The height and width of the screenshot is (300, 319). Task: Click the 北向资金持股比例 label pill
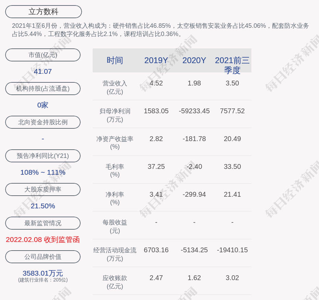(x=43, y=122)
